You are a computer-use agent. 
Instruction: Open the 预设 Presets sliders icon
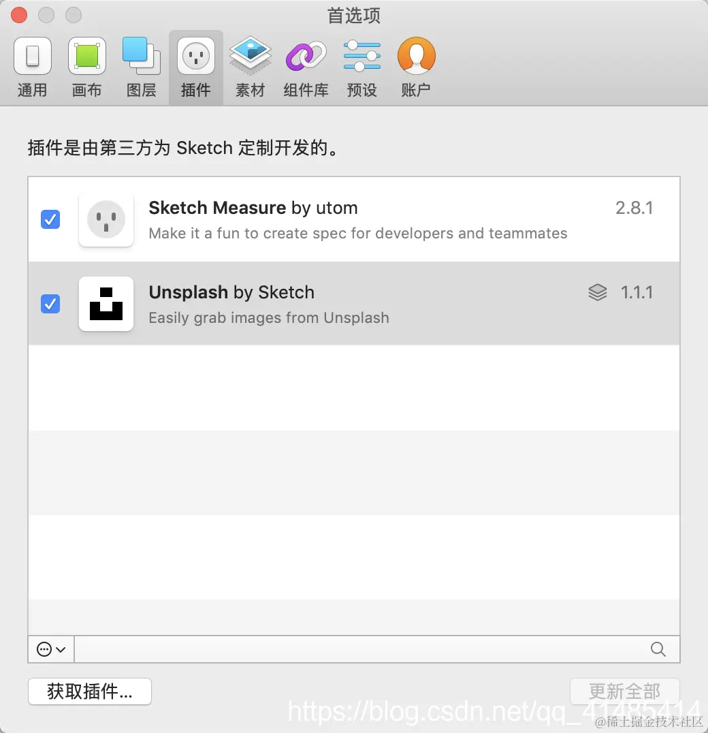[362, 57]
